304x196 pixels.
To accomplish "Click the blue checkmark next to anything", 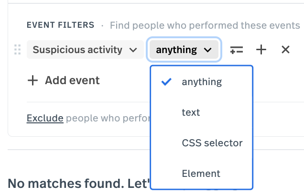I will (x=166, y=82).
